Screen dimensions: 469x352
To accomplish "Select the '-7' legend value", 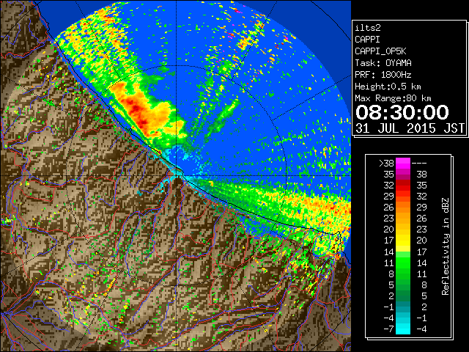I will tap(388, 329).
